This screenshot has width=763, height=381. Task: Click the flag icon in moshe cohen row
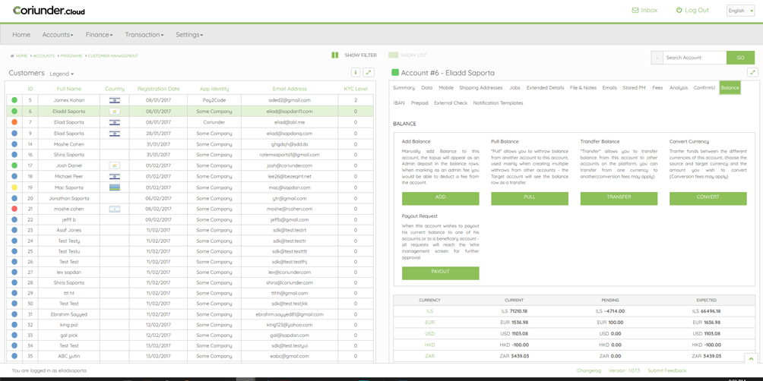click(x=115, y=209)
